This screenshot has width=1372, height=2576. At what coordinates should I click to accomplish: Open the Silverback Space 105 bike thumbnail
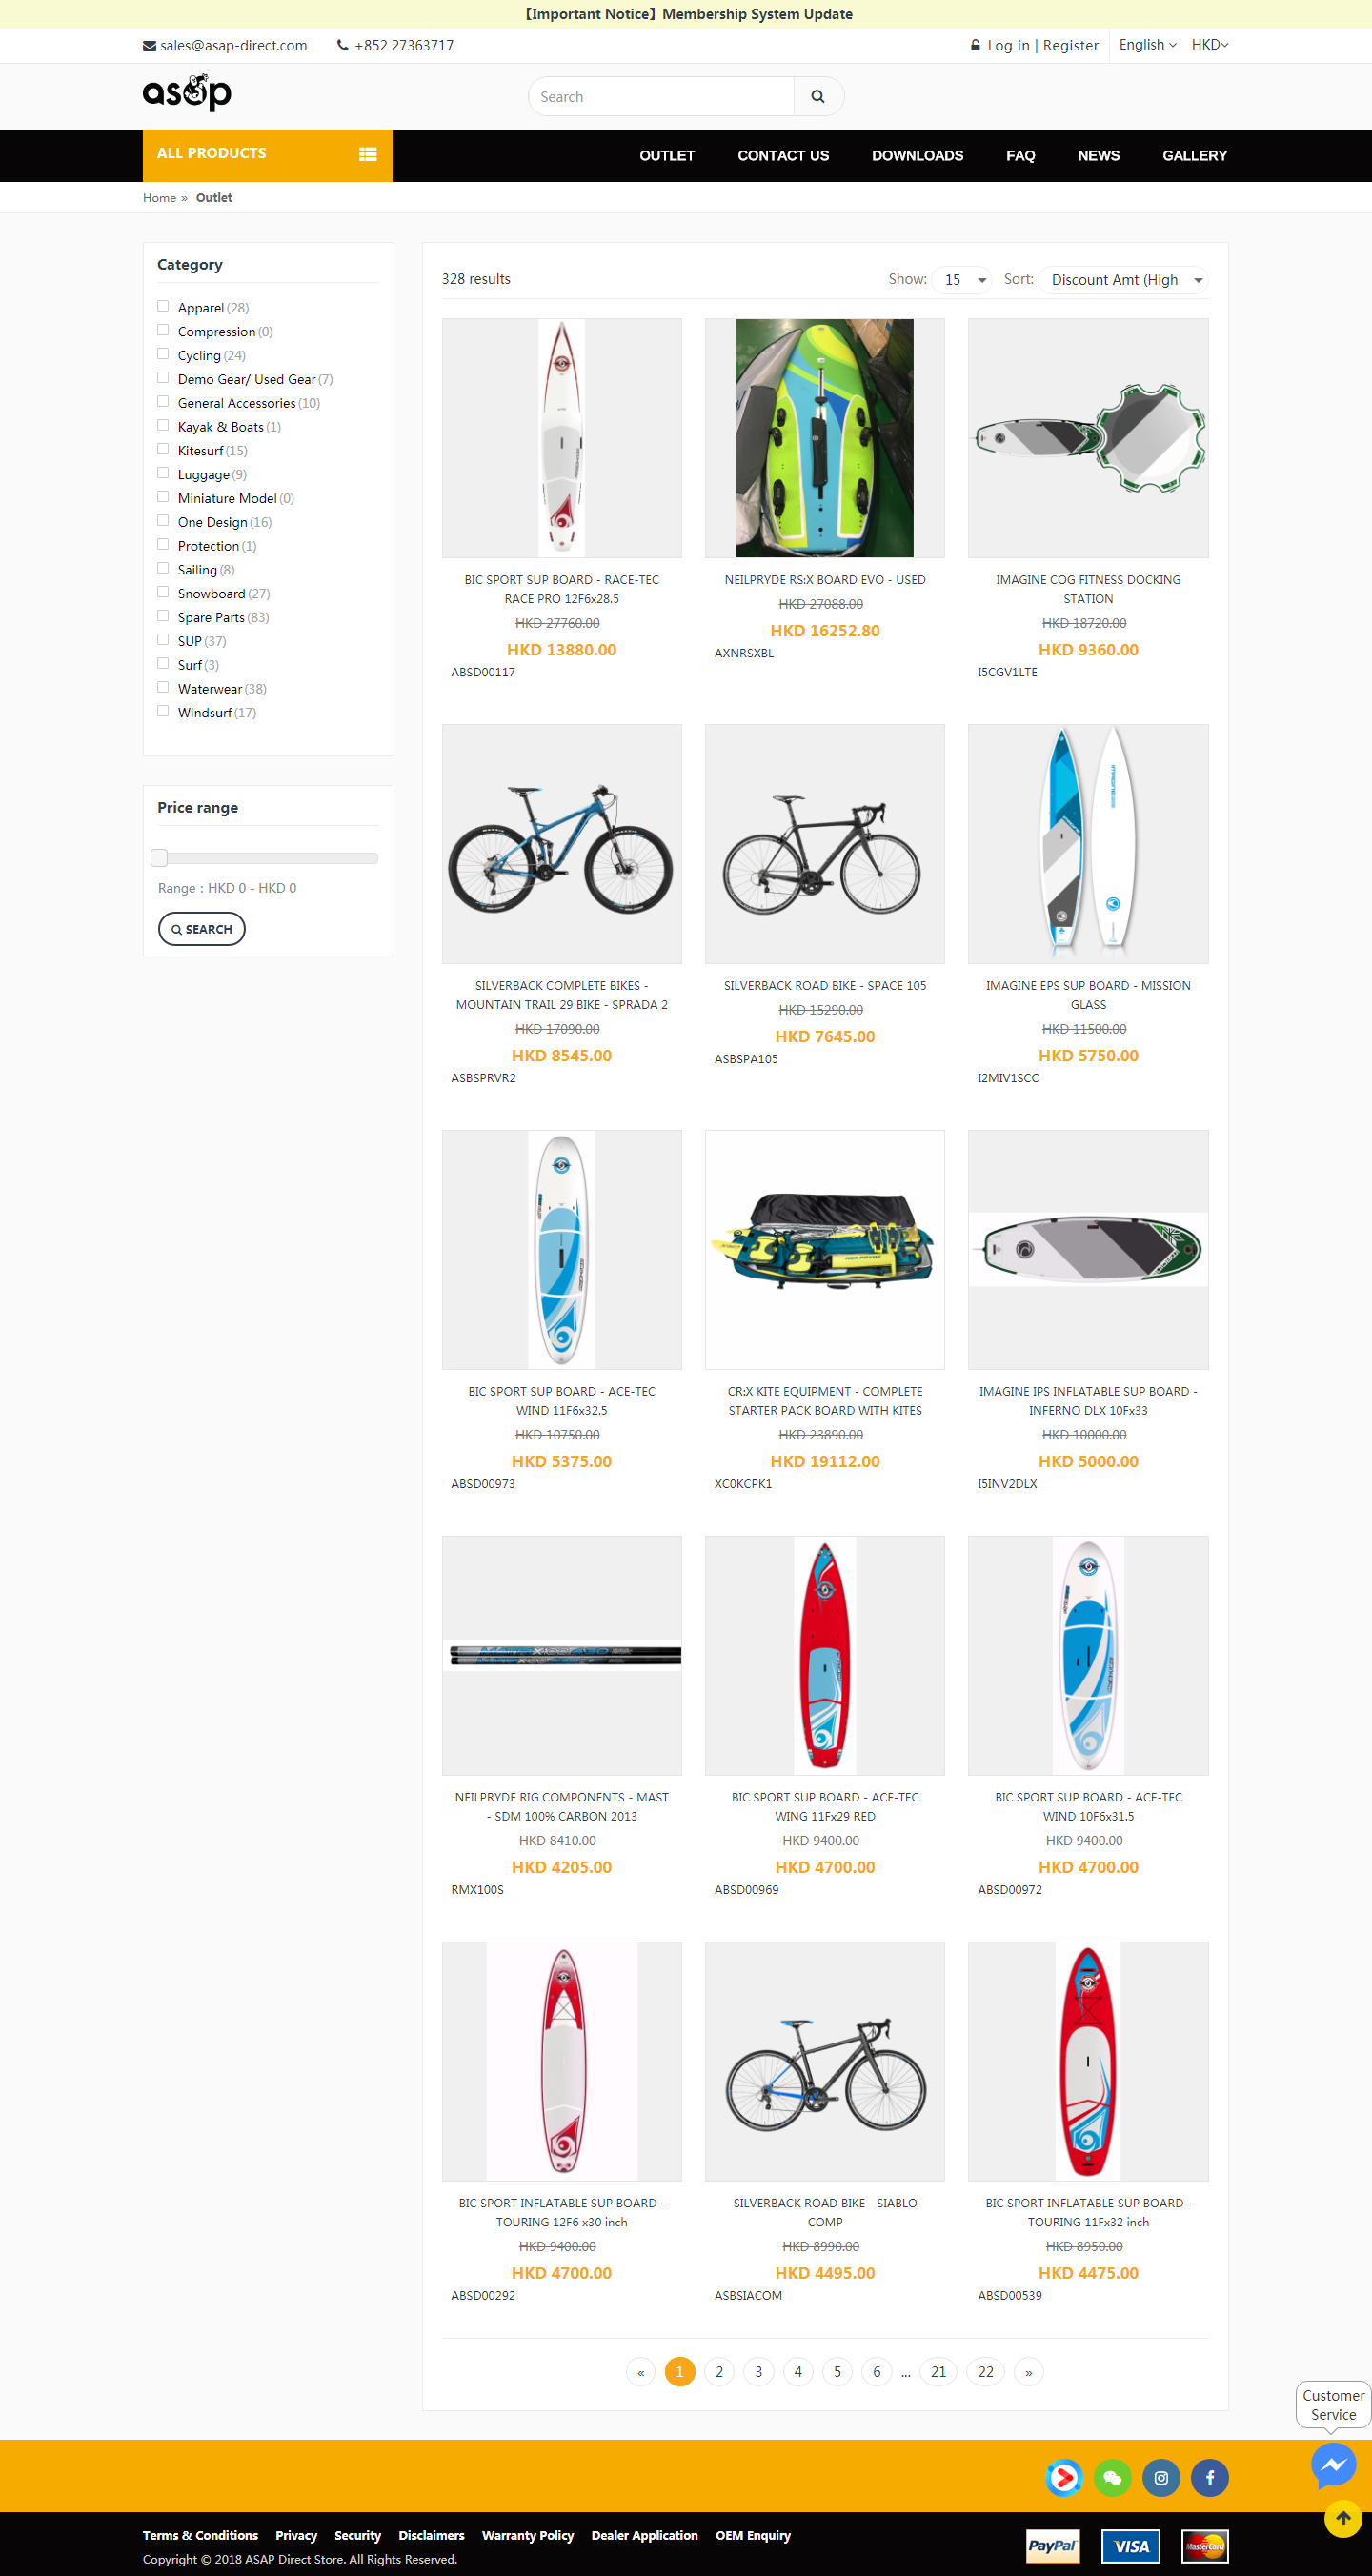click(x=824, y=843)
